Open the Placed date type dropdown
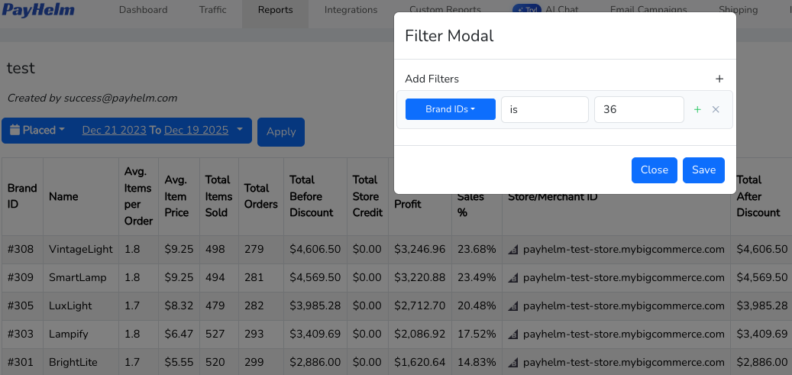Image resolution: width=792 pixels, height=375 pixels. [38, 130]
